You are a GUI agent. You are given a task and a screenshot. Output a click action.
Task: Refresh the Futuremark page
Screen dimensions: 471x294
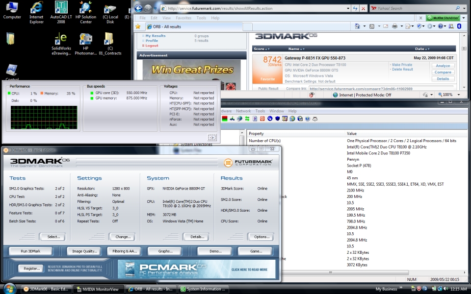[355, 8]
